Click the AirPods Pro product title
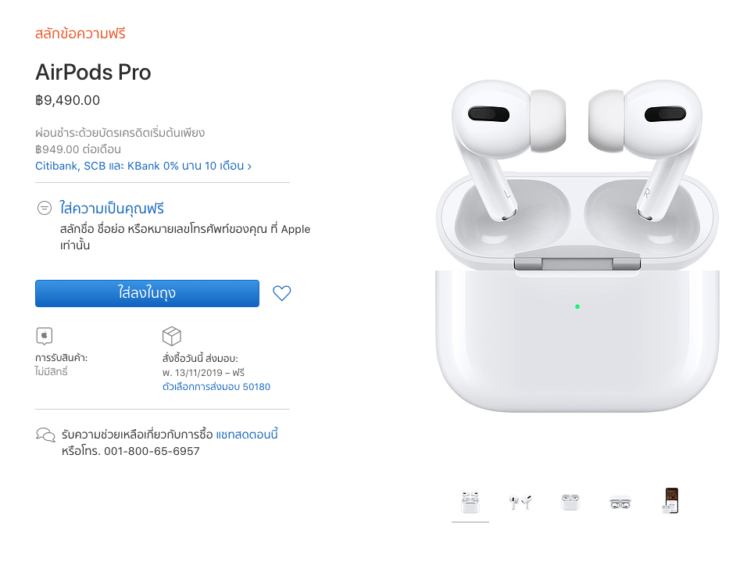Screen dimensions: 754x562 point(93,72)
